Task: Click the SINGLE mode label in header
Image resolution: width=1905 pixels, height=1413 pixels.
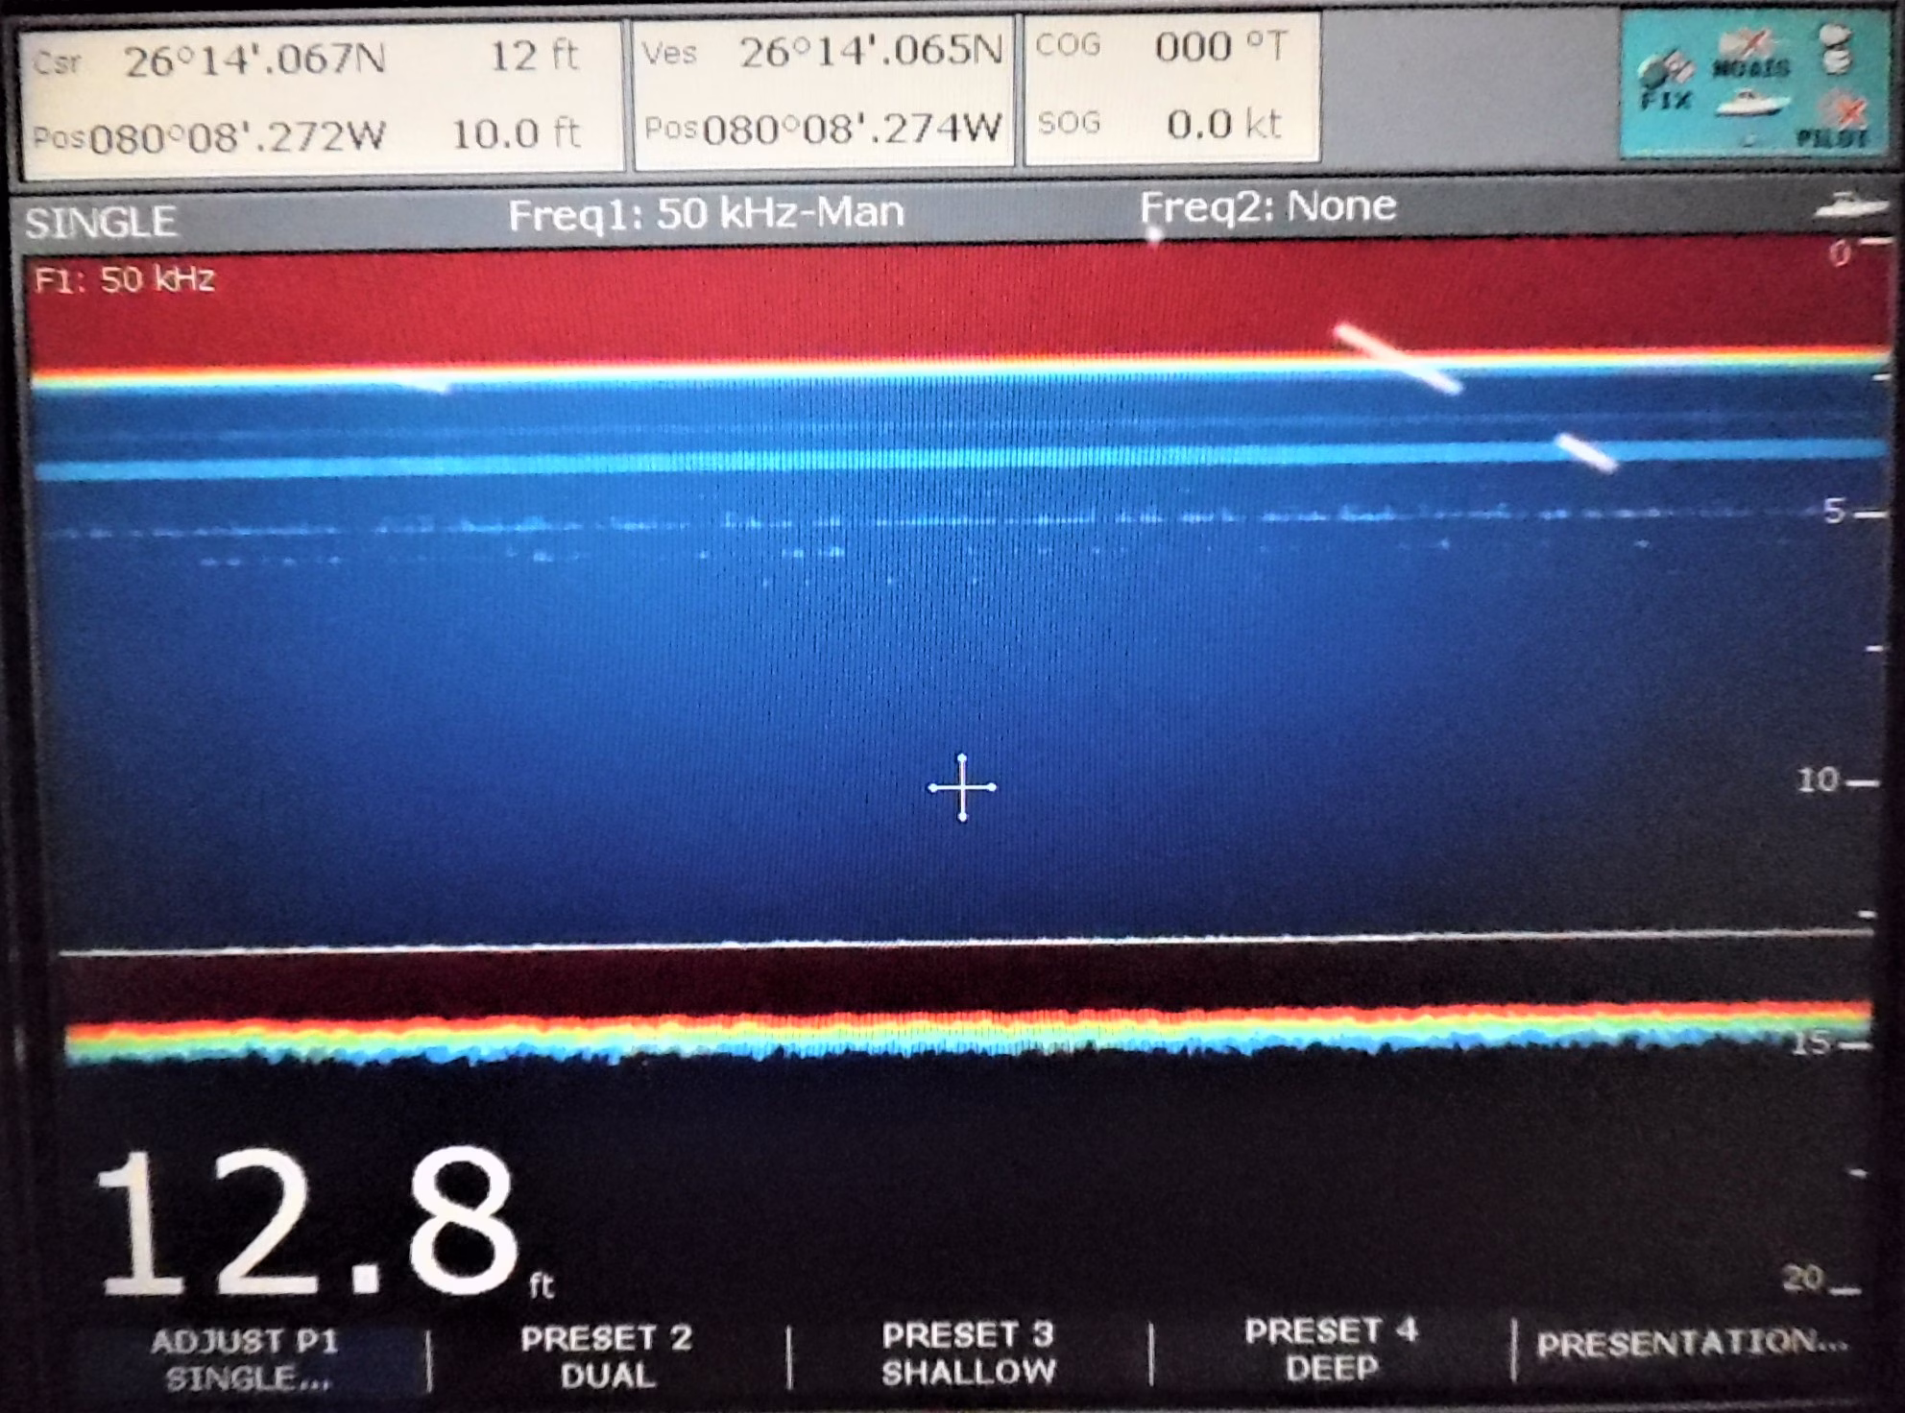Action: pyautogui.click(x=101, y=223)
